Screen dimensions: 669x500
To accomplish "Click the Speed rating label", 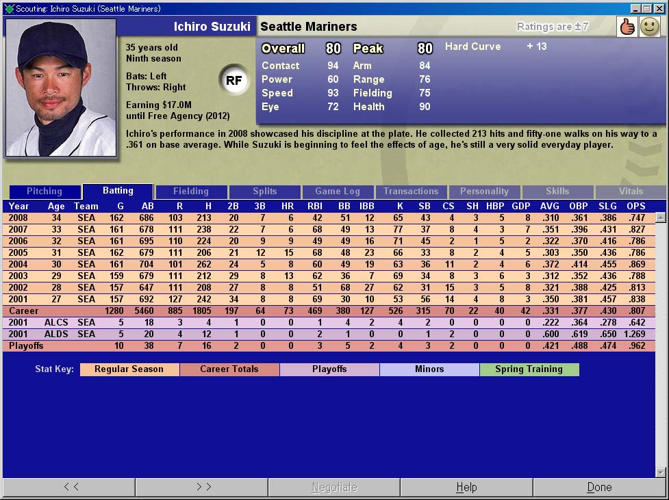I will pyautogui.click(x=277, y=93).
